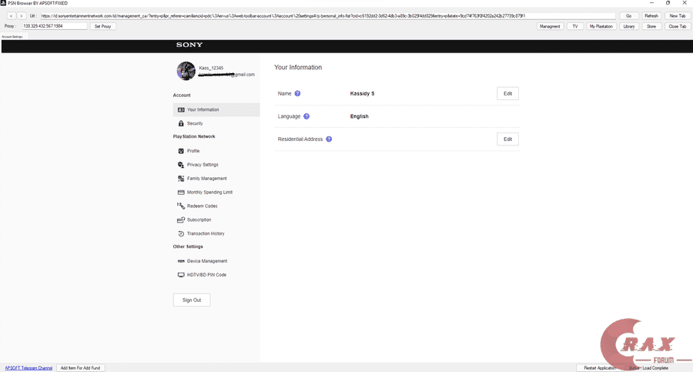Click the Family Management icon
This screenshot has height=372, width=693.
(x=181, y=178)
